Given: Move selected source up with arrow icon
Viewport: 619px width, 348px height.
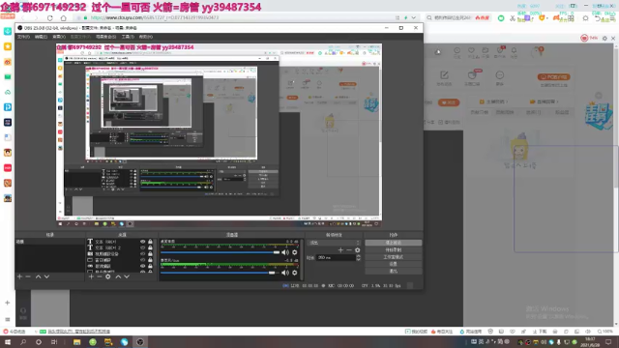Looking at the screenshot, I should (118, 277).
